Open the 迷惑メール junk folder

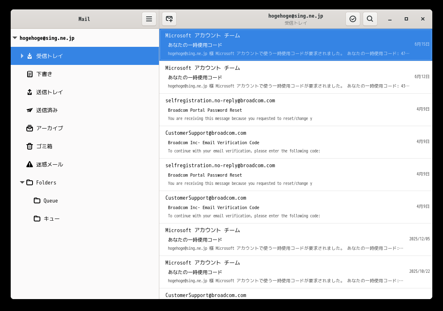(85, 164)
